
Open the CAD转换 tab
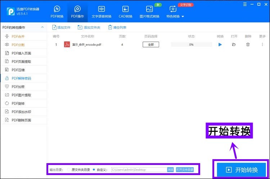(x=125, y=12)
